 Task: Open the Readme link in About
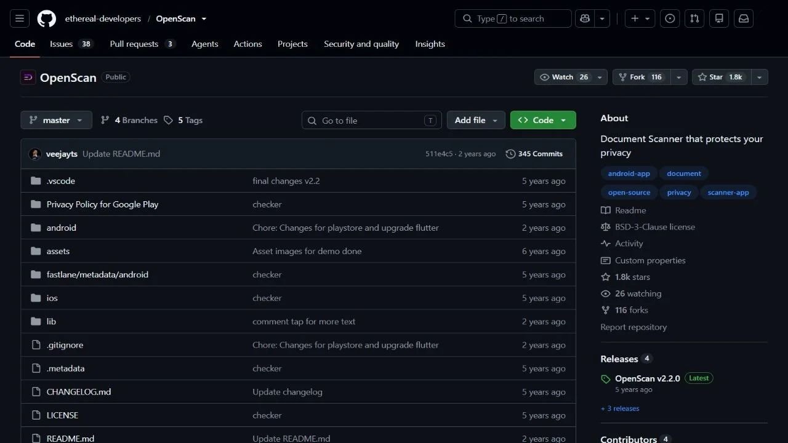point(624,210)
